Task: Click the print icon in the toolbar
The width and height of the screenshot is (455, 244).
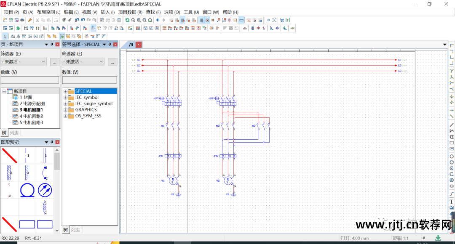Action: [22, 20]
